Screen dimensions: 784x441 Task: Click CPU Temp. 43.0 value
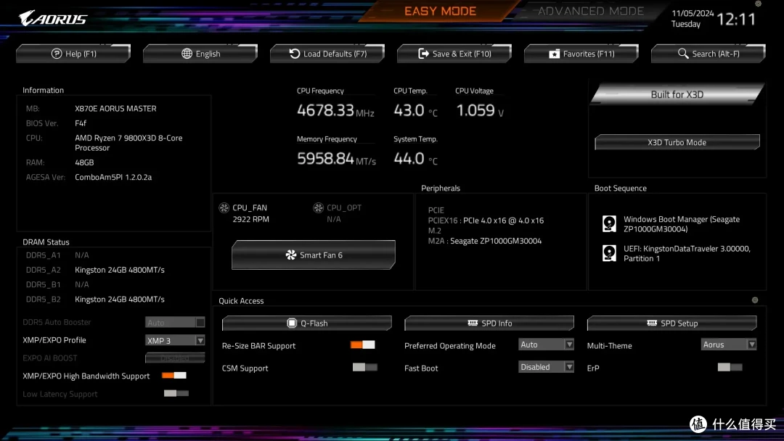415,110
